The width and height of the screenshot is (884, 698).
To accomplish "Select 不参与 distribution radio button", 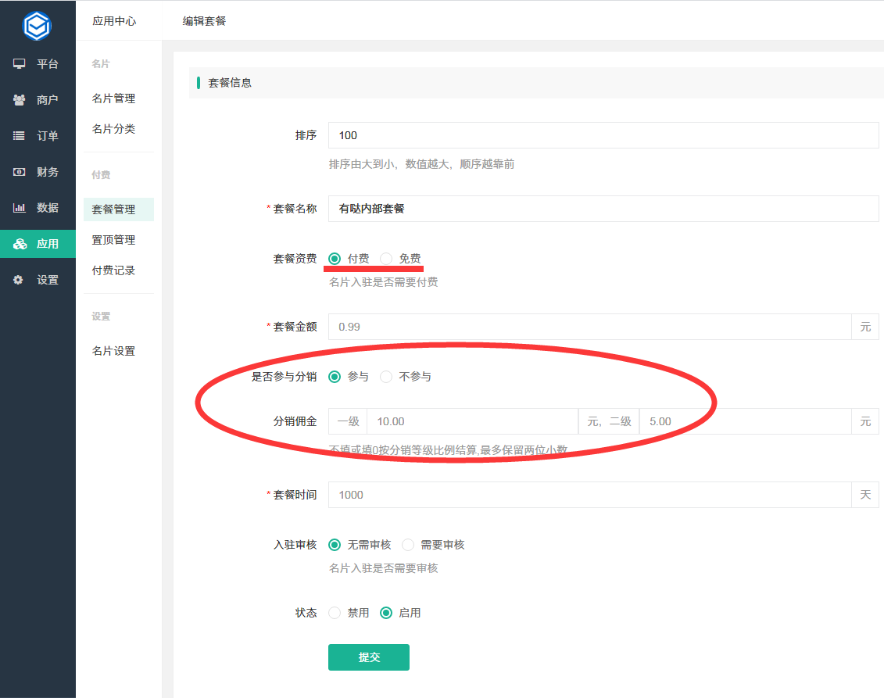I will (x=386, y=377).
